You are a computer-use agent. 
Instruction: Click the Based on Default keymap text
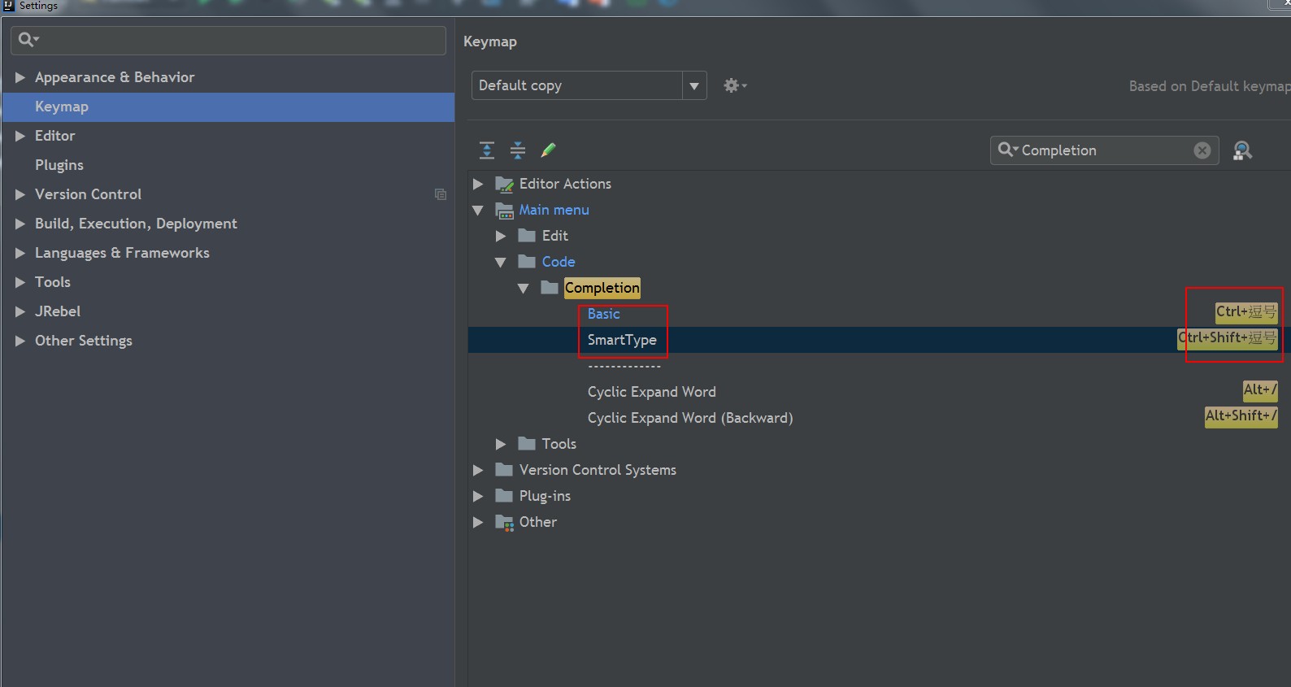[x=1210, y=86]
